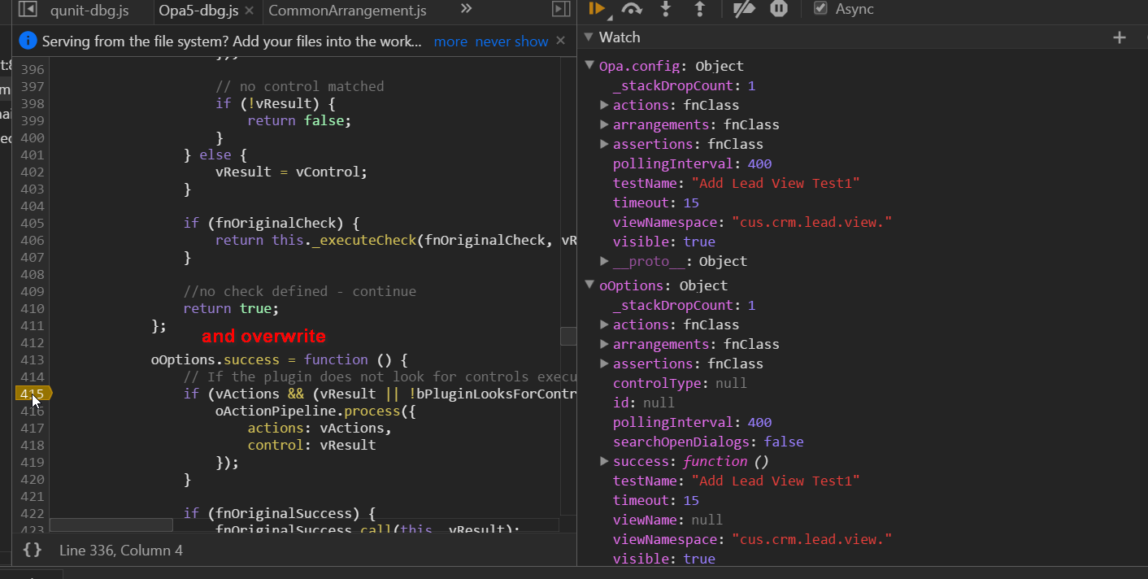Step over next function call

pos(632,9)
